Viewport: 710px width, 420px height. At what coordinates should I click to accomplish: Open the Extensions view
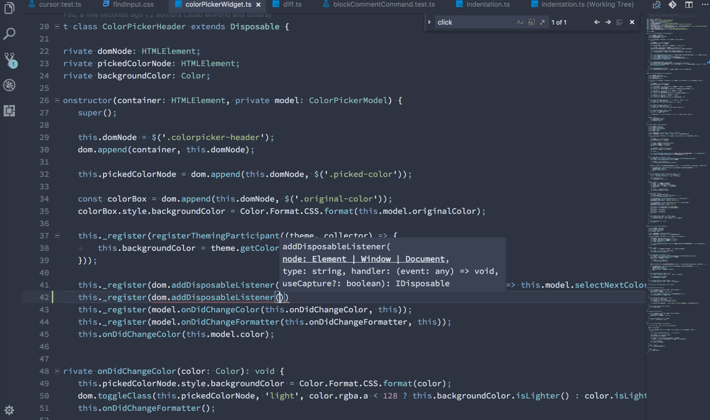[9, 111]
